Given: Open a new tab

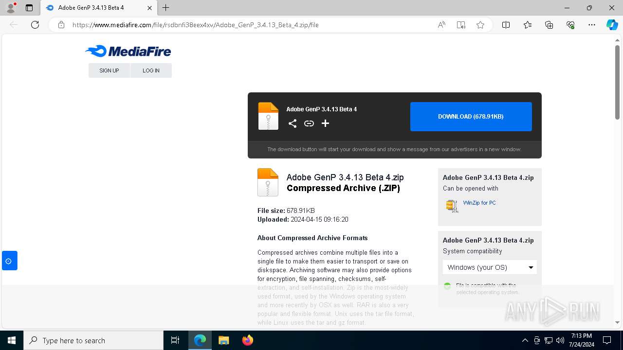Looking at the screenshot, I should pos(166,8).
